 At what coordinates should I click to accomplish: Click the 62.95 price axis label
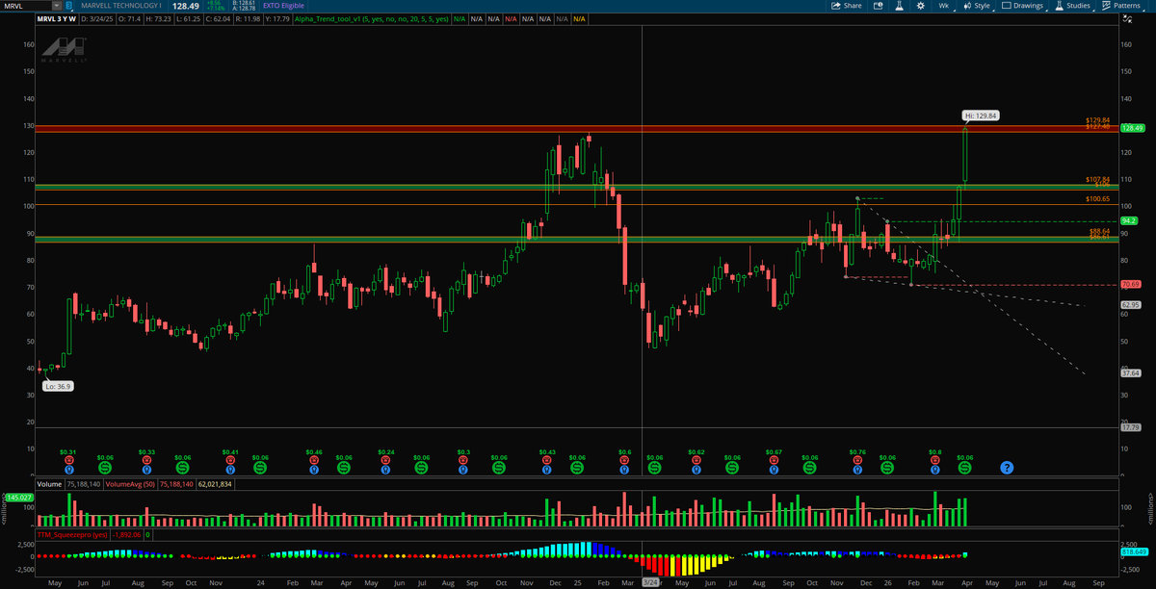(x=1131, y=304)
